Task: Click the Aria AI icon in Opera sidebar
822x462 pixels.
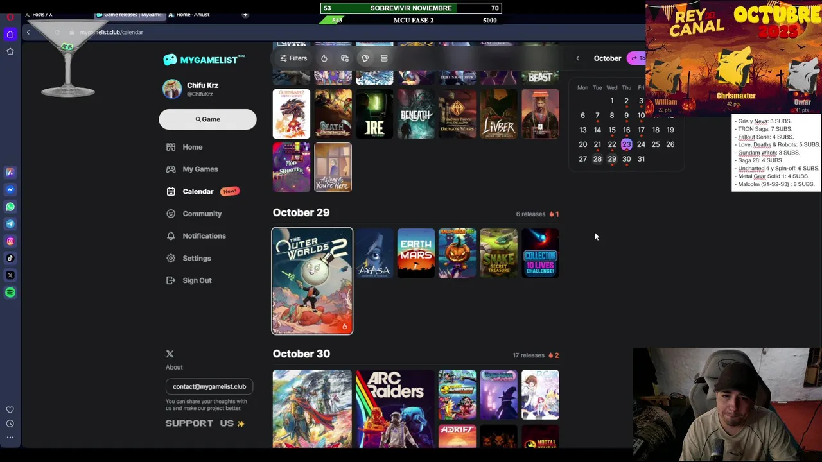Action: click(x=10, y=172)
